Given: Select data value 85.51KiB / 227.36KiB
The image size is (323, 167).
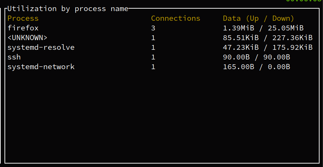Looking at the screenshot, I should (268, 38).
